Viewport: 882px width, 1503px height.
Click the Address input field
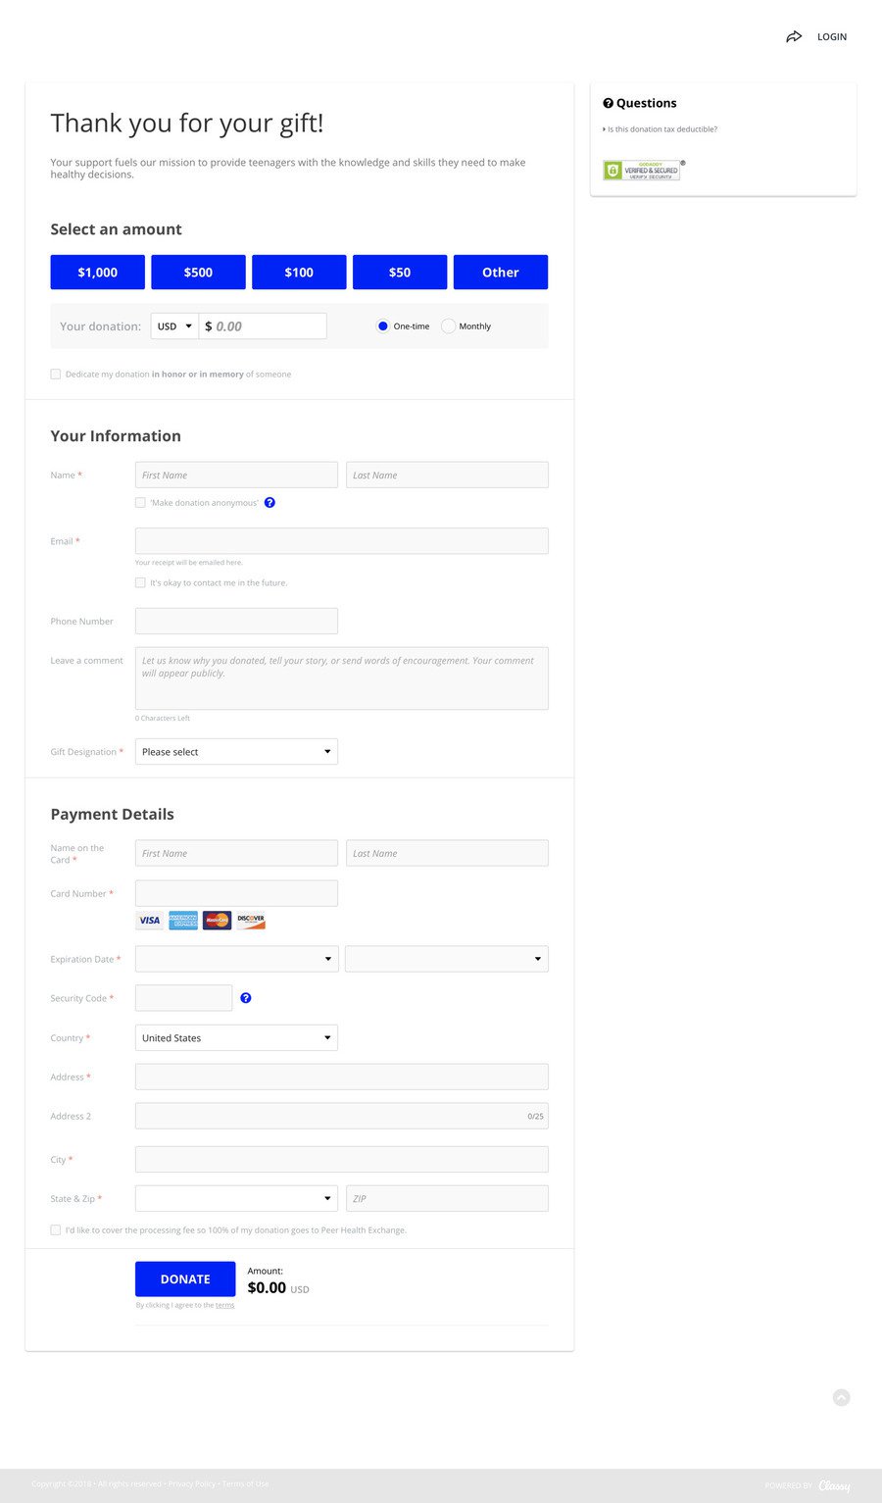(x=342, y=1077)
